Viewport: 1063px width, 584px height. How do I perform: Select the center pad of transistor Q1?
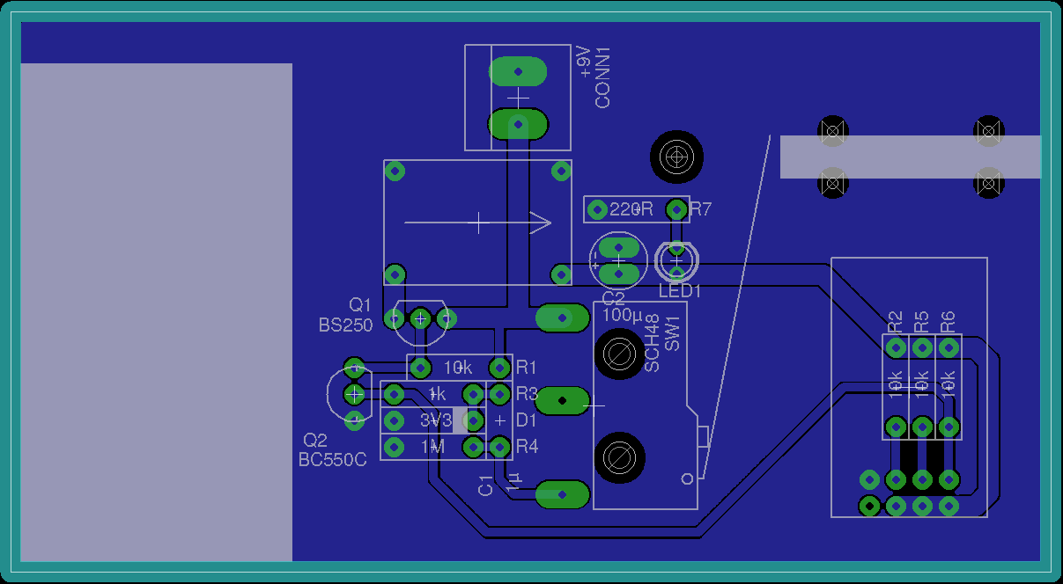421,318
